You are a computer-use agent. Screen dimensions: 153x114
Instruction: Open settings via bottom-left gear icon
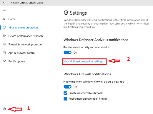pos(4,109)
